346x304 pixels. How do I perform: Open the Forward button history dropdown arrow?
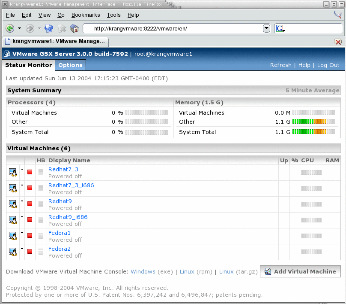point(39,28)
